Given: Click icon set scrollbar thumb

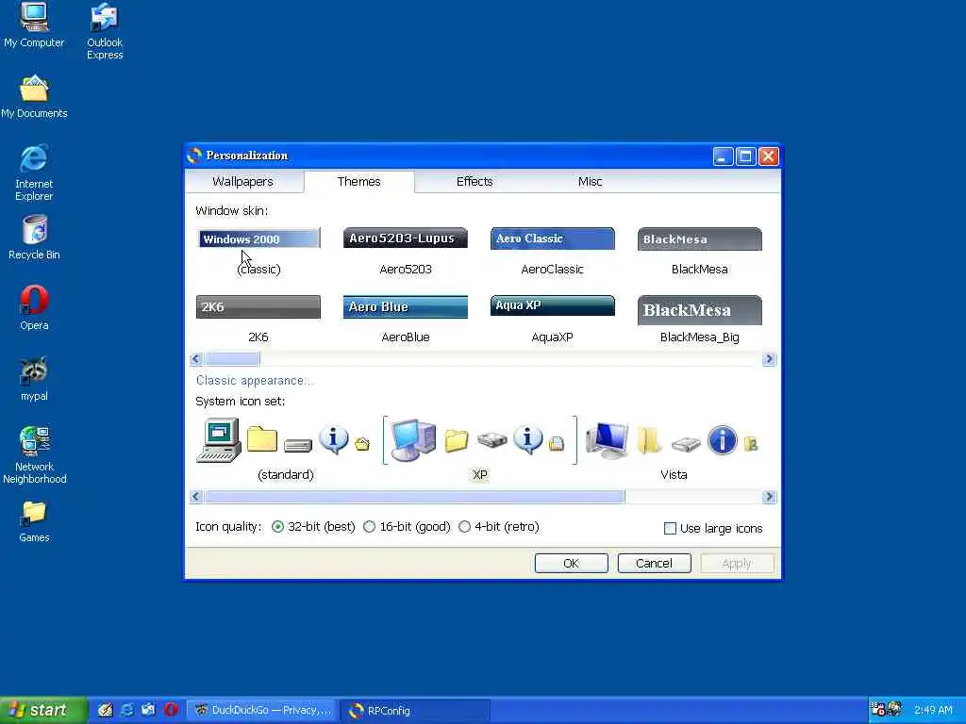Looking at the screenshot, I should point(415,497).
